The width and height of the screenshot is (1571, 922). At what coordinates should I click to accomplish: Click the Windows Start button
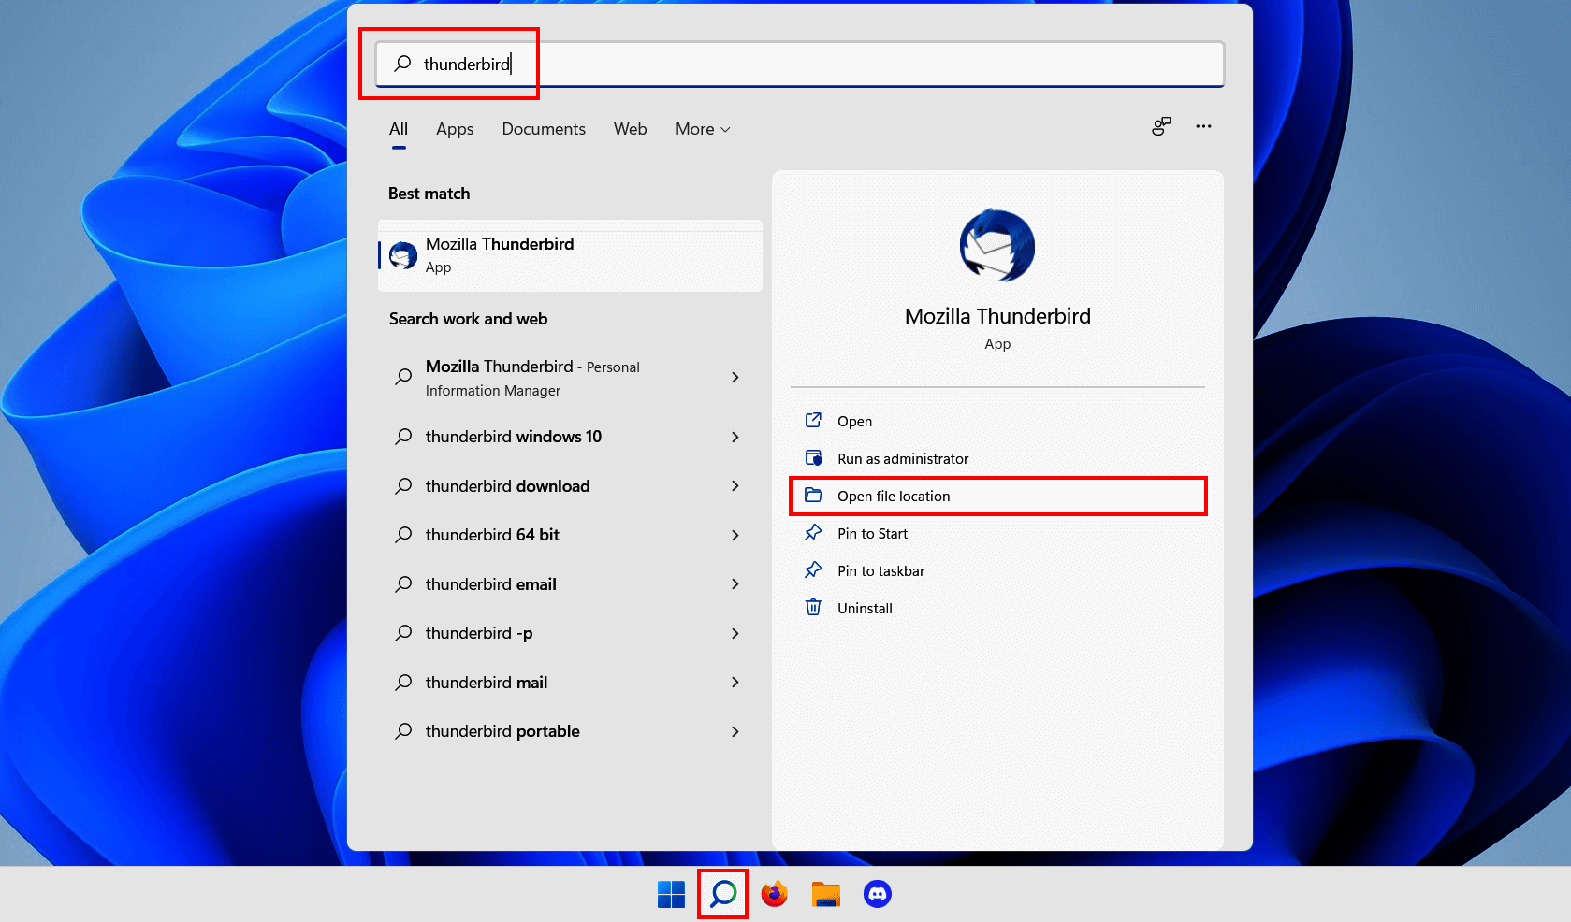click(671, 894)
